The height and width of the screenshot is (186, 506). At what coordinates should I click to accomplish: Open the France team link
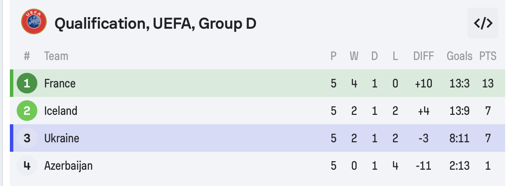[x=60, y=83]
